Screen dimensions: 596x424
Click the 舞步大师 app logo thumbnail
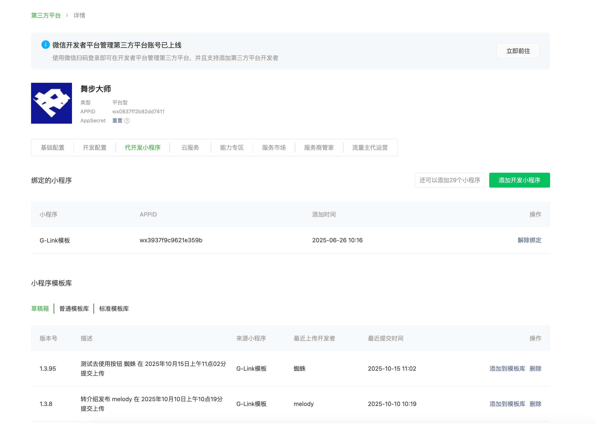click(x=52, y=103)
